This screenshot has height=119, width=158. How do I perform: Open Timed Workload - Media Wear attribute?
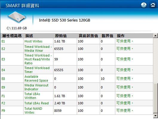[x=38, y=49]
